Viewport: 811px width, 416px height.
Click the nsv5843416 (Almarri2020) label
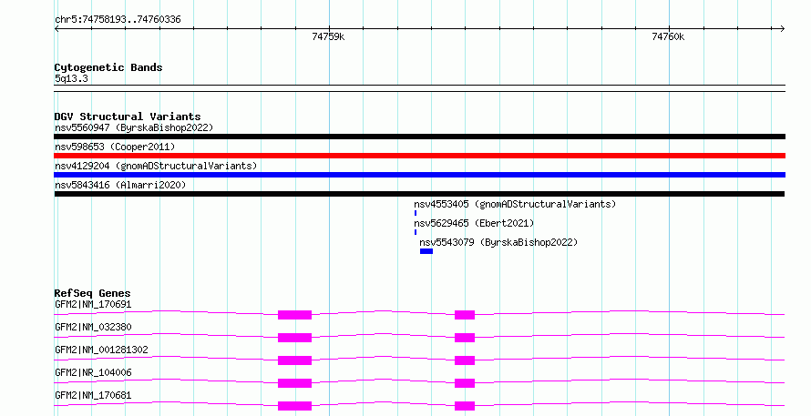click(x=120, y=185)
